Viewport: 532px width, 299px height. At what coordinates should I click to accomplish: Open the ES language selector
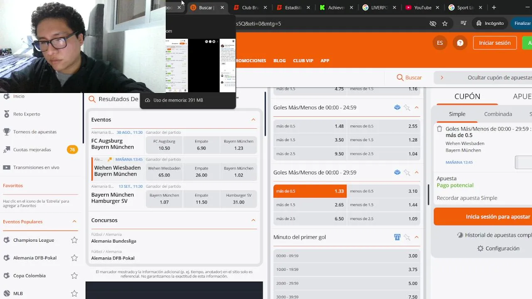(x=440, y=43)
